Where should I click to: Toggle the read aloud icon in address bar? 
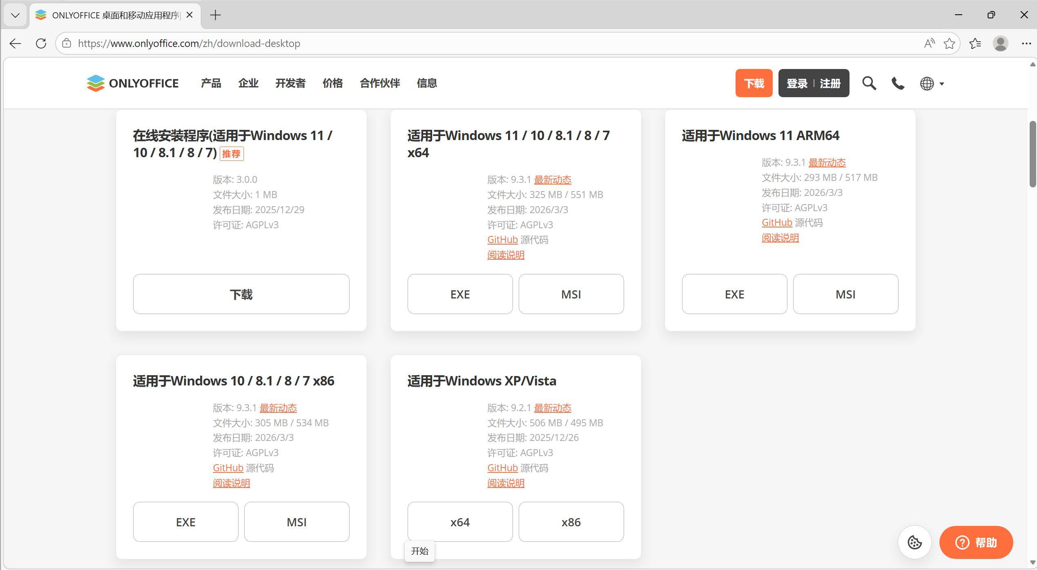click(x=929, y=43)
